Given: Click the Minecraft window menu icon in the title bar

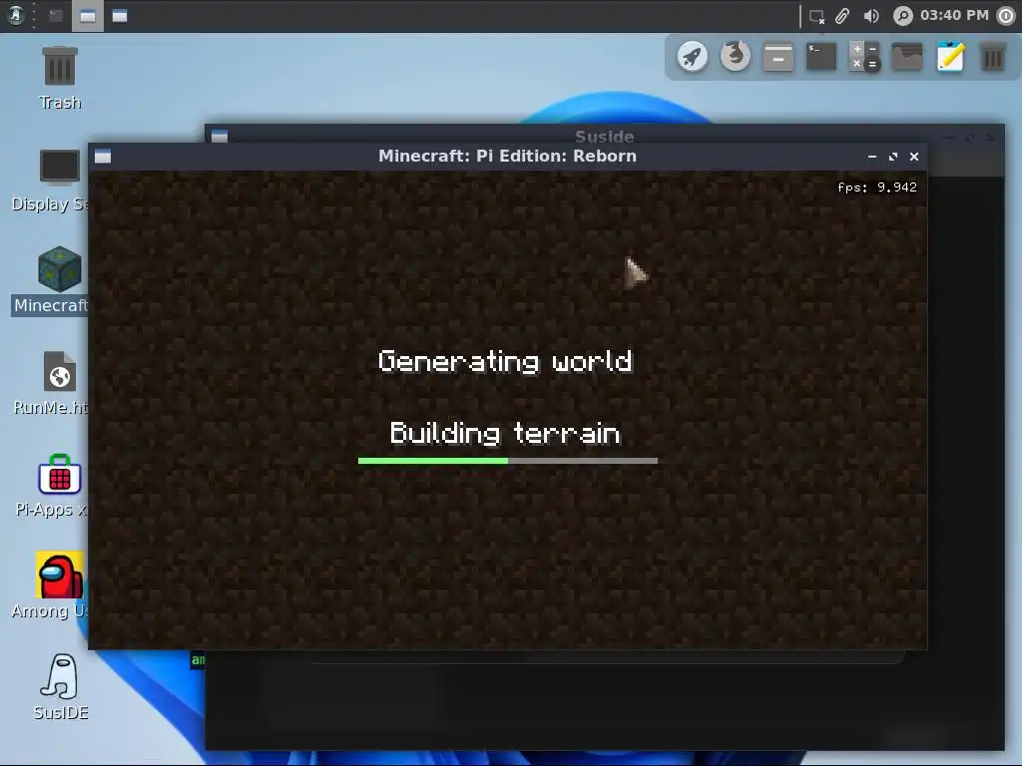Looking at the screenshot, I should pos(103,157).
